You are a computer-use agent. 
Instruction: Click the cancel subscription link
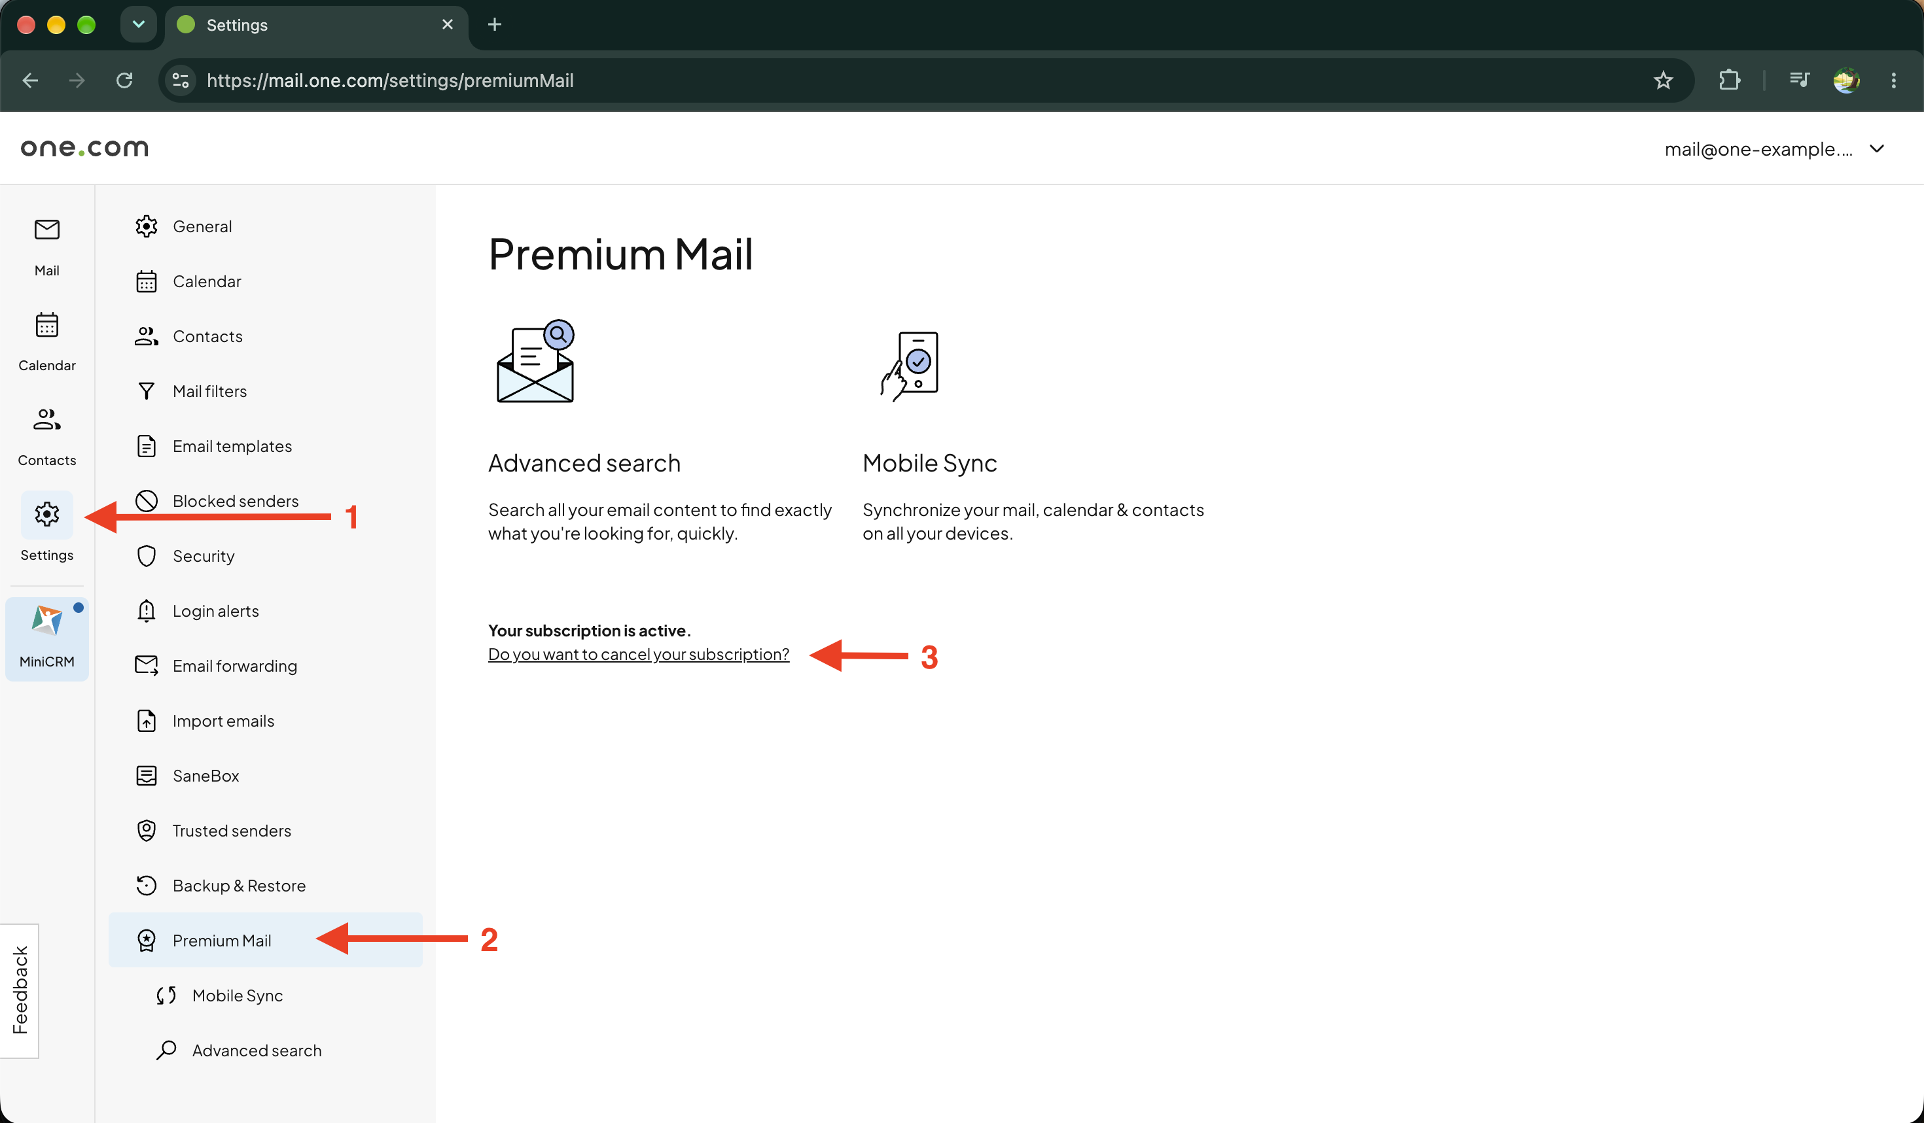coord(638,654)
